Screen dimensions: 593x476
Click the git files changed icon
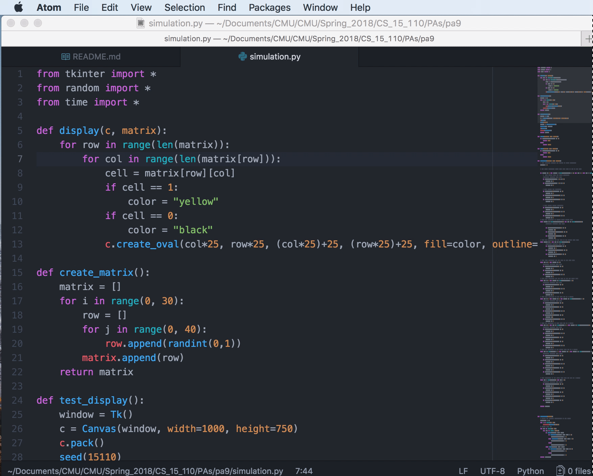(x=561, y=471)
